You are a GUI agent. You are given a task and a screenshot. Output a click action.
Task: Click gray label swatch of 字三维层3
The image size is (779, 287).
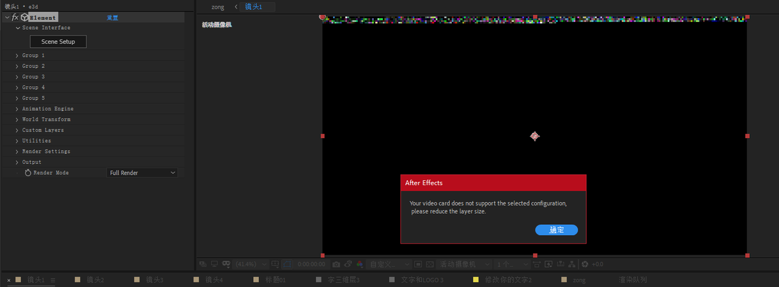pyautogui.click(x=319, y=280)
